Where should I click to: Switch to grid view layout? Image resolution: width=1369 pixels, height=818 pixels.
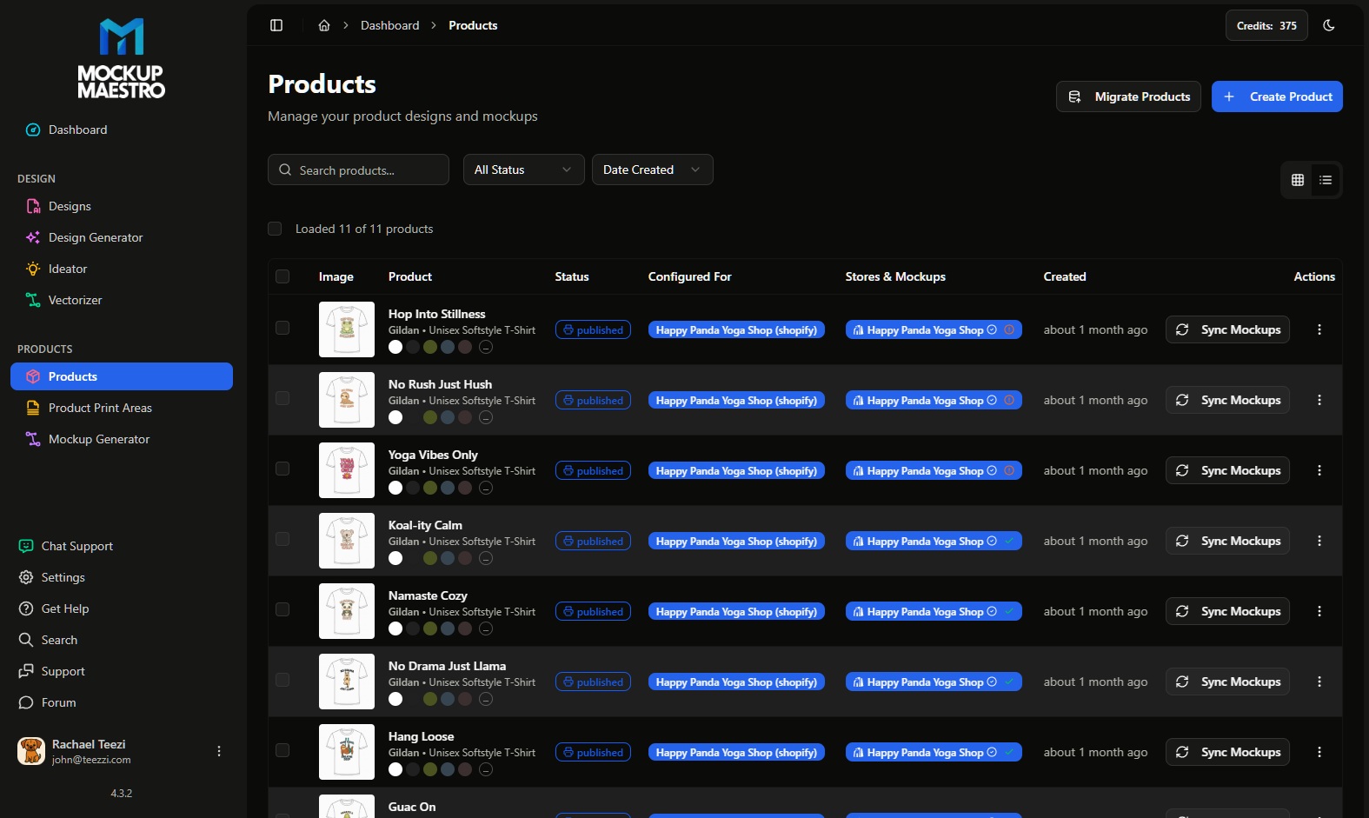pos(1298,180)
